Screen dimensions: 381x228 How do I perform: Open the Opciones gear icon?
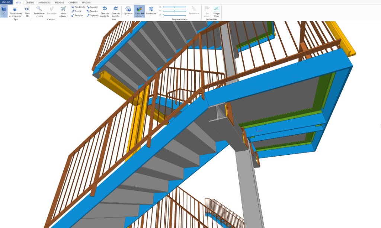128,9
